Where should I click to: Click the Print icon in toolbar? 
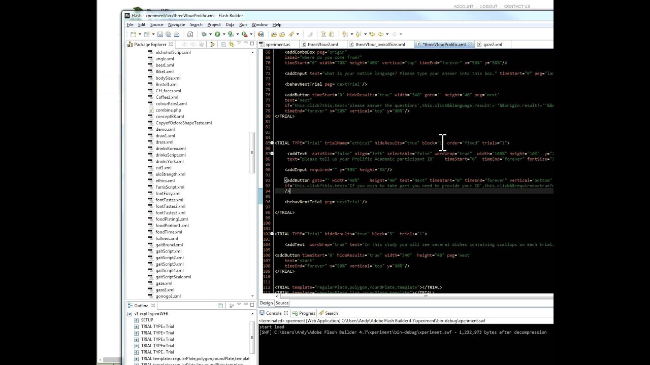coord(177,34)
